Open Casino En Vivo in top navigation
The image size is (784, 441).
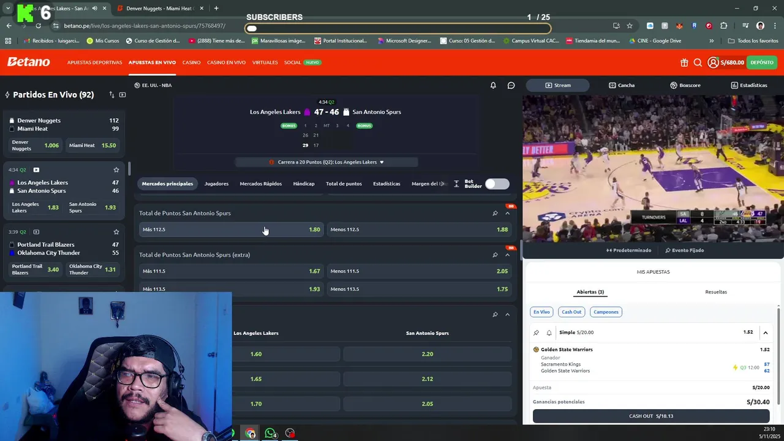click(x=226, y=62)
